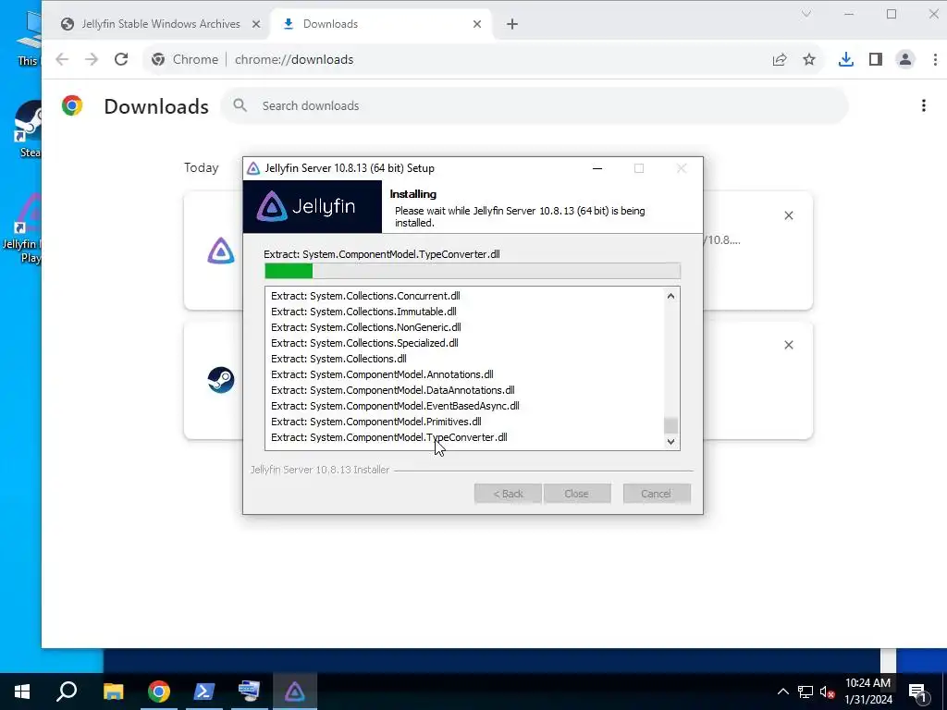Click the Jellyfin download item icon
The width and height of the screenshot is (947, 710).
(x=221, y=250)
